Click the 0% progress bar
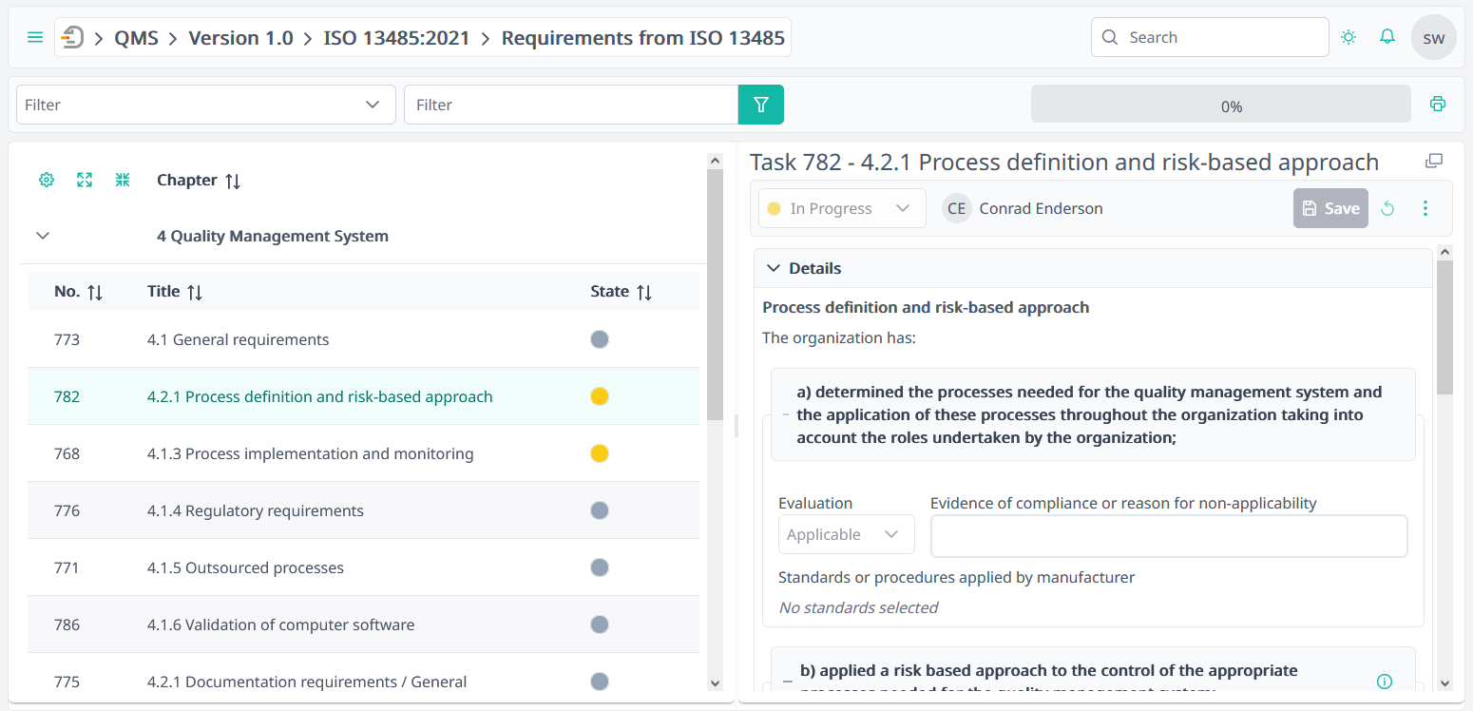Screen dimensions: 1473x711 pyautogui.click(x=1221, y=105)
